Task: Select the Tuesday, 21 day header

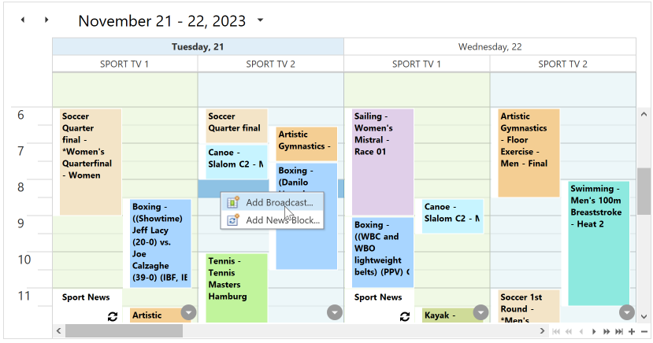Action: click(x=198, y=46)
